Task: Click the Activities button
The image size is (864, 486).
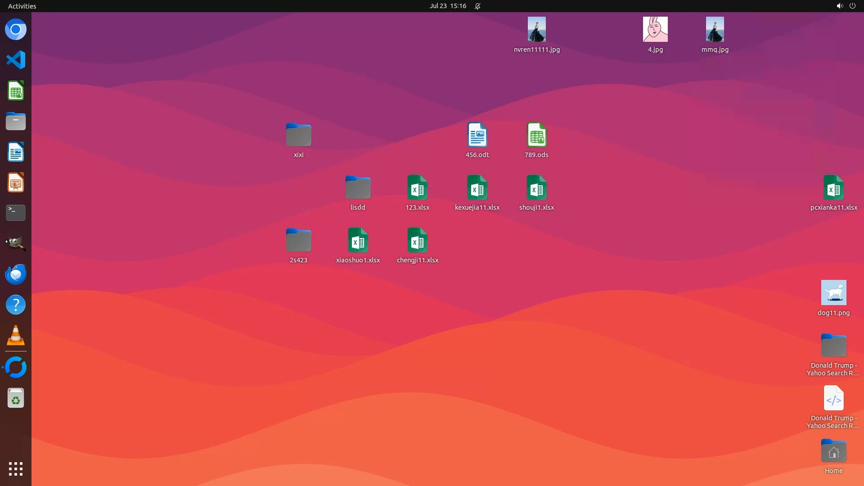Action: click(x=22, y=6)
